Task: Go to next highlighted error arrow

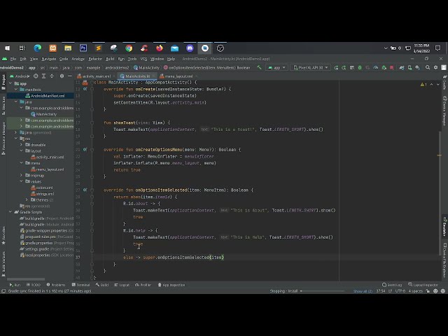Action: (x=437, y=84)
